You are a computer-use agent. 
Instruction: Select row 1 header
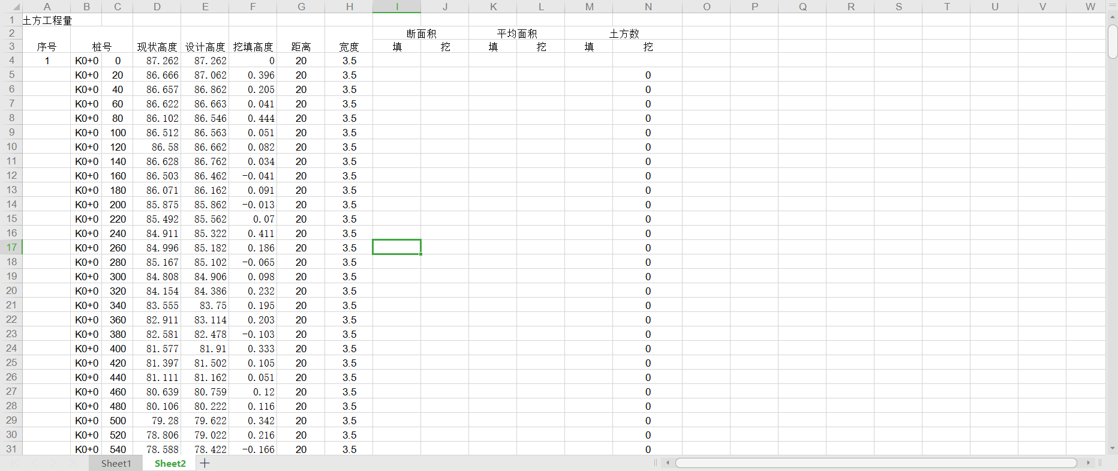[11, 20]
